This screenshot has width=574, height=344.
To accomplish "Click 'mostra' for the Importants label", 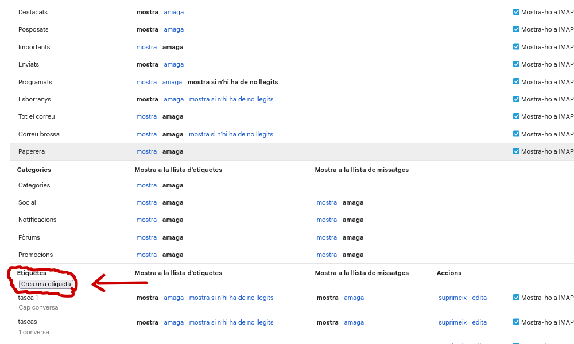I will pyautogui.click(x=146, y=47).
